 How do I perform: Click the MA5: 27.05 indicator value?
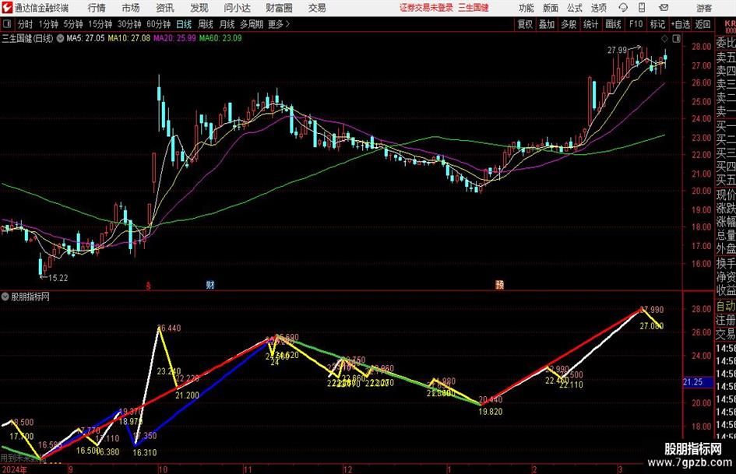(86, 38)
